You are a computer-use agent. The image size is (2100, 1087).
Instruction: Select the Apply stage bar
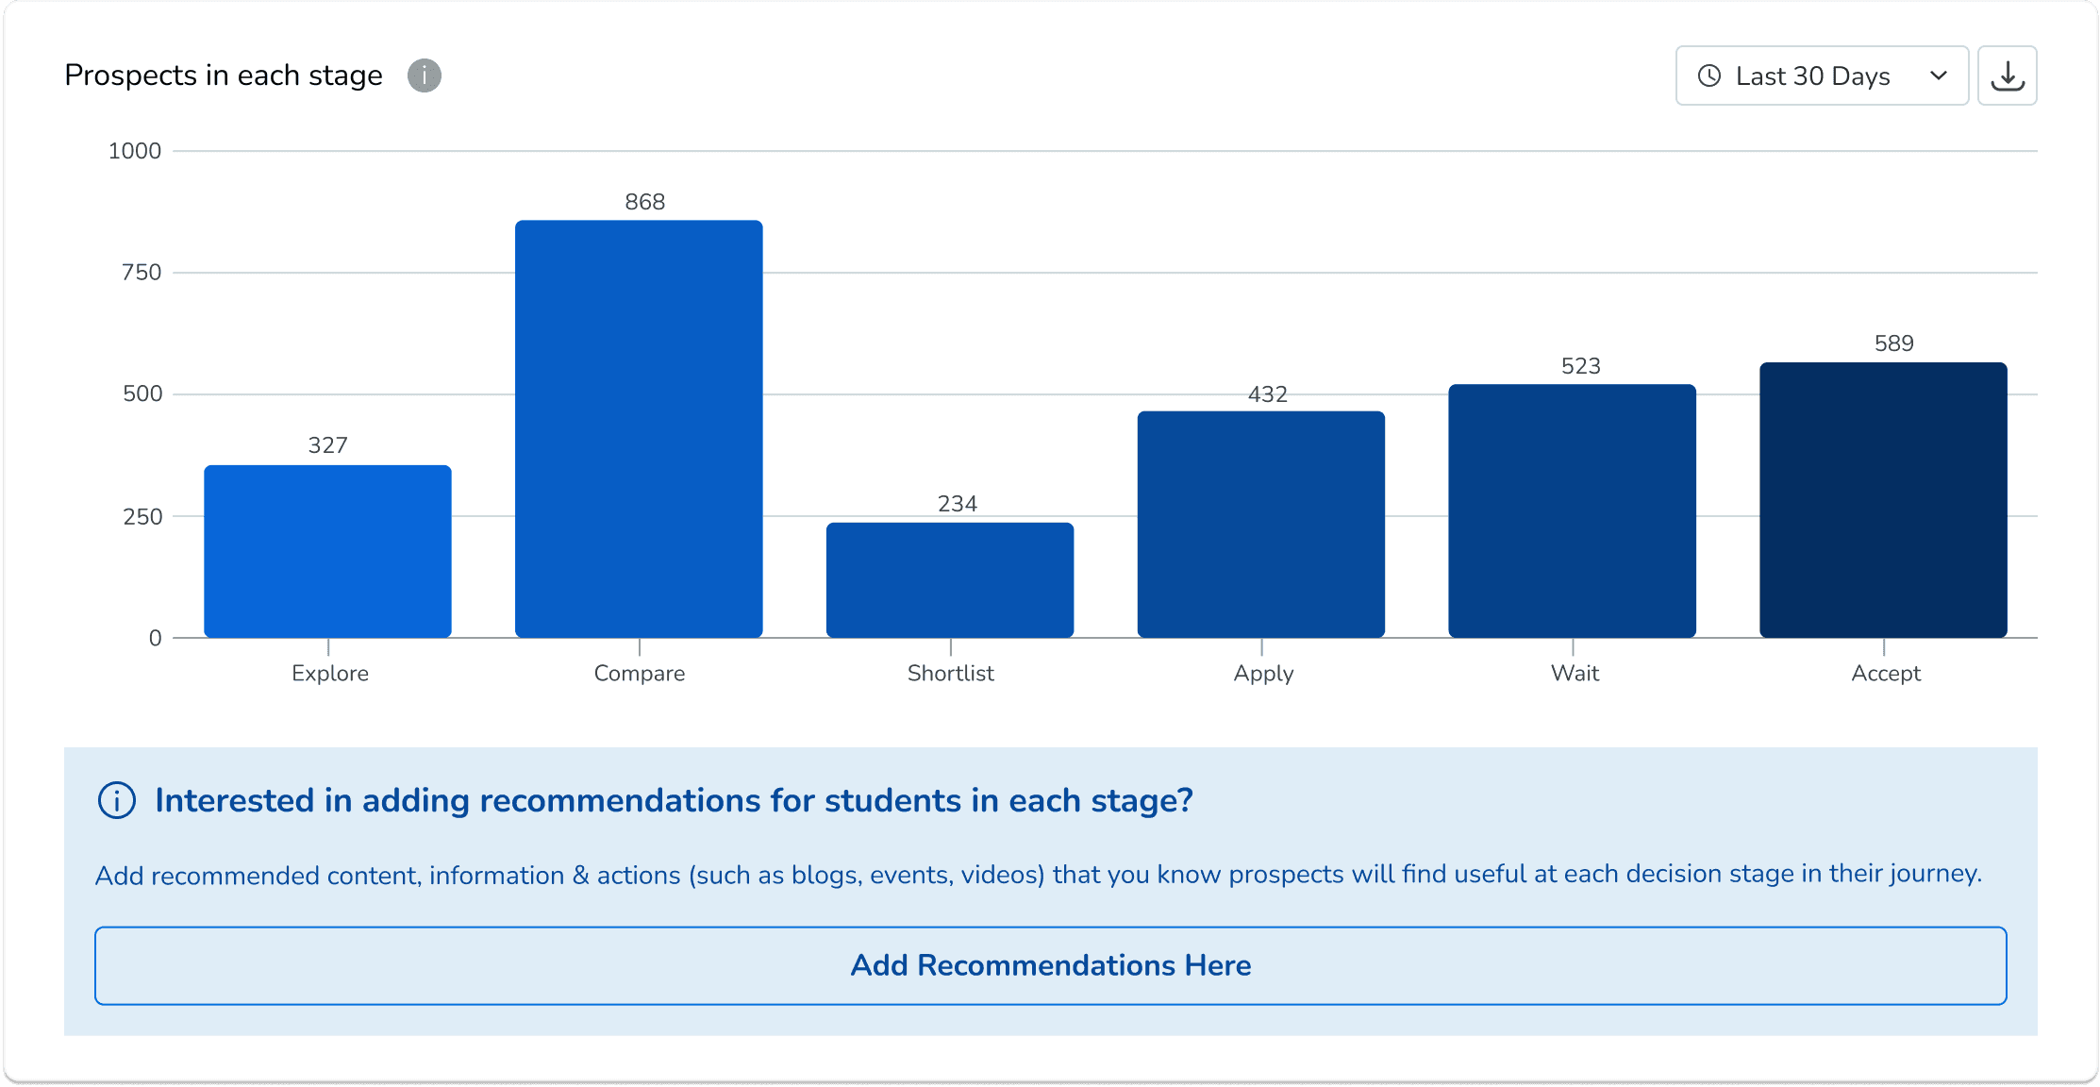[1261, 525]
